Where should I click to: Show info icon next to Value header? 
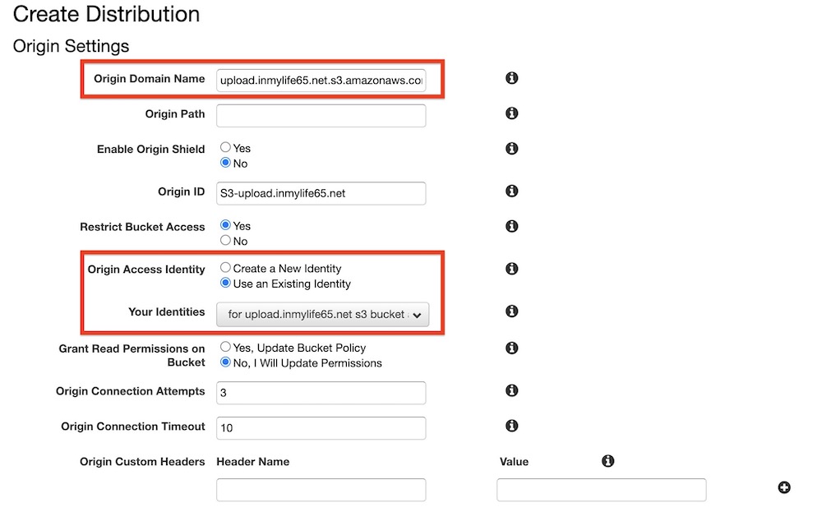tap(607, 461)
